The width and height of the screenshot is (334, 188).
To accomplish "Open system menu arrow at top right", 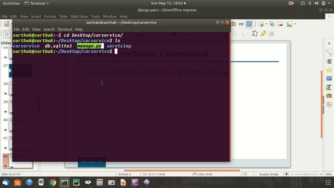I will (x=329, y=3).
